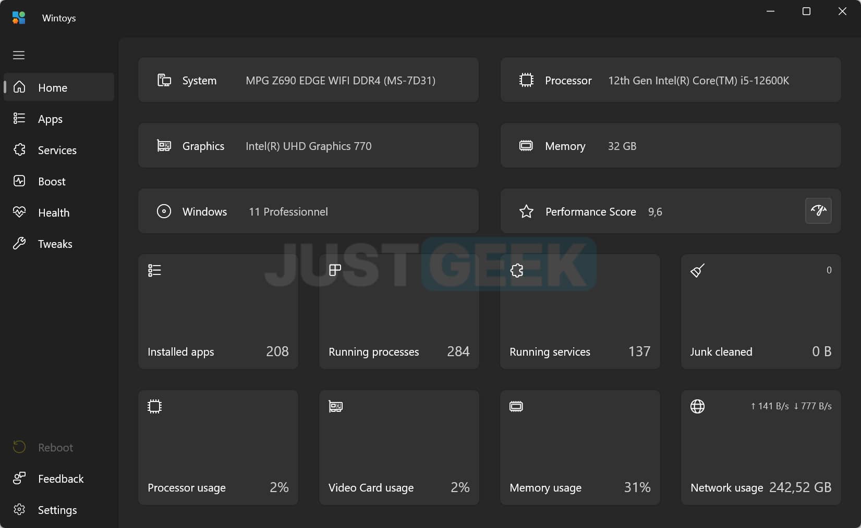Click the 208 installed apps count
Image resolution: width=861 pixels, height=528 pixels.
[x=277, y=351]
